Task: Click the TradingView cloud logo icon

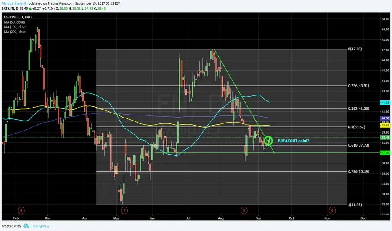Action: coord(26,226)
